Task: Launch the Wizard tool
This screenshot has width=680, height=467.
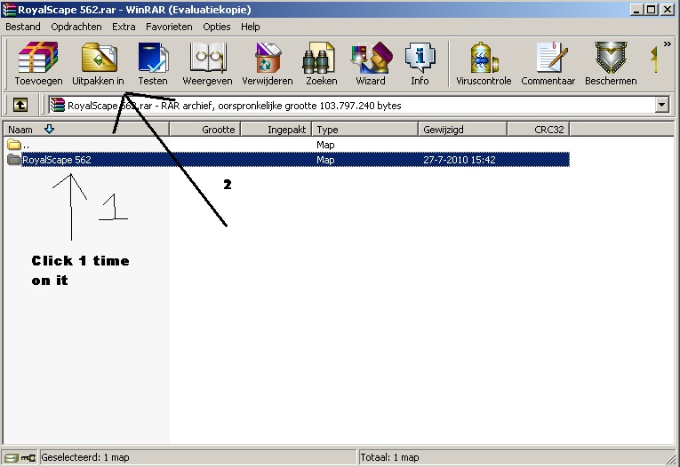Action: (x=371, y=64)
